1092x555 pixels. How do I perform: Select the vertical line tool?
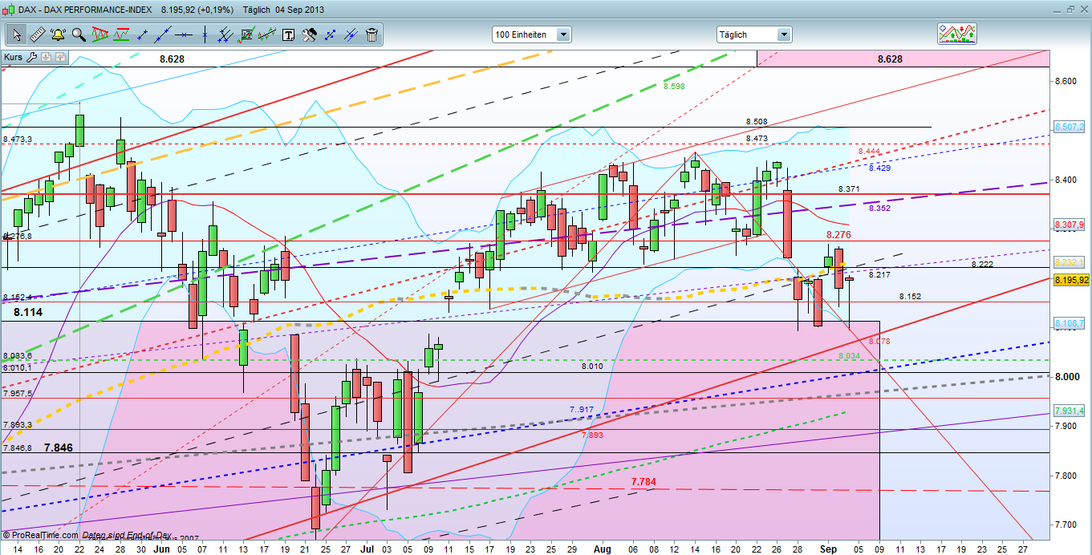(205, 34)
